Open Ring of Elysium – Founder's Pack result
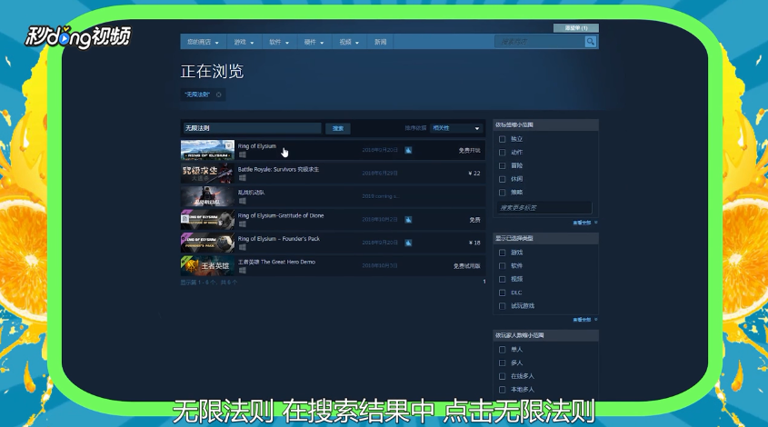The height and width of the screenshot is (427, 768). (279, 238)
